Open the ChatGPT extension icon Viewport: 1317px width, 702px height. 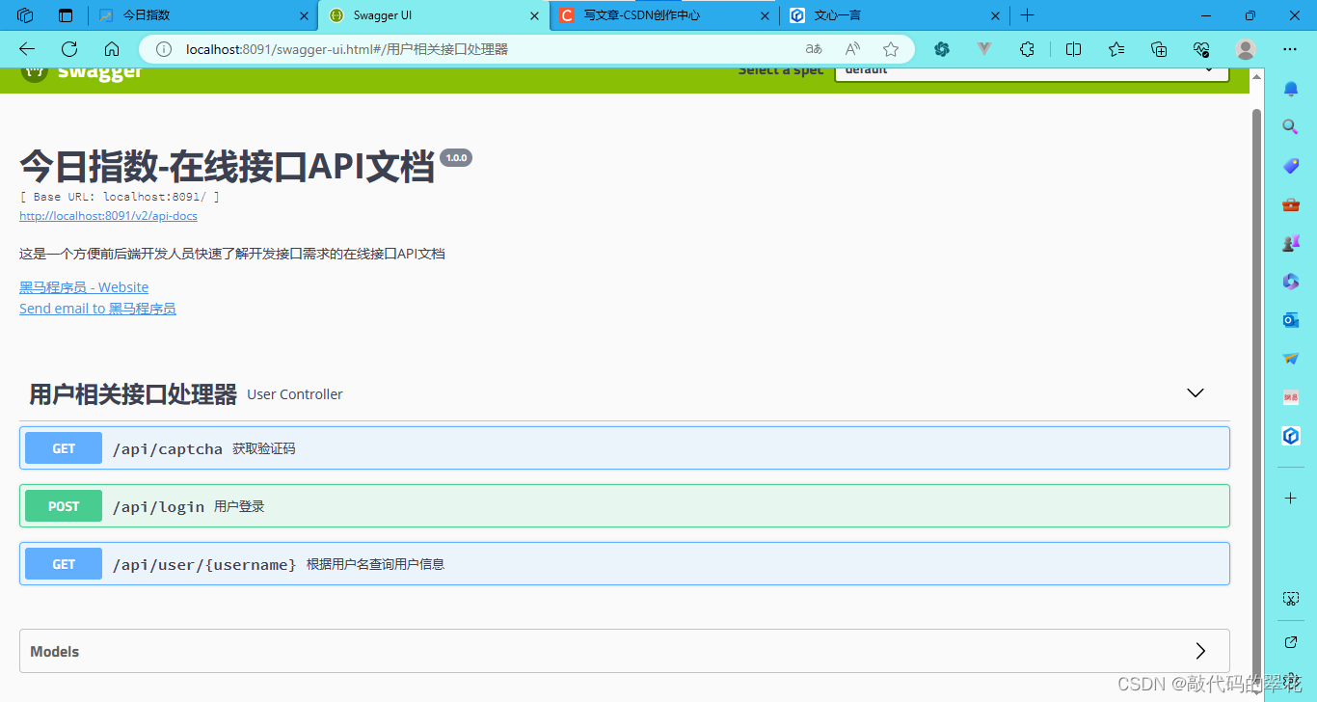pyautogui.click(x=942, y=49)
